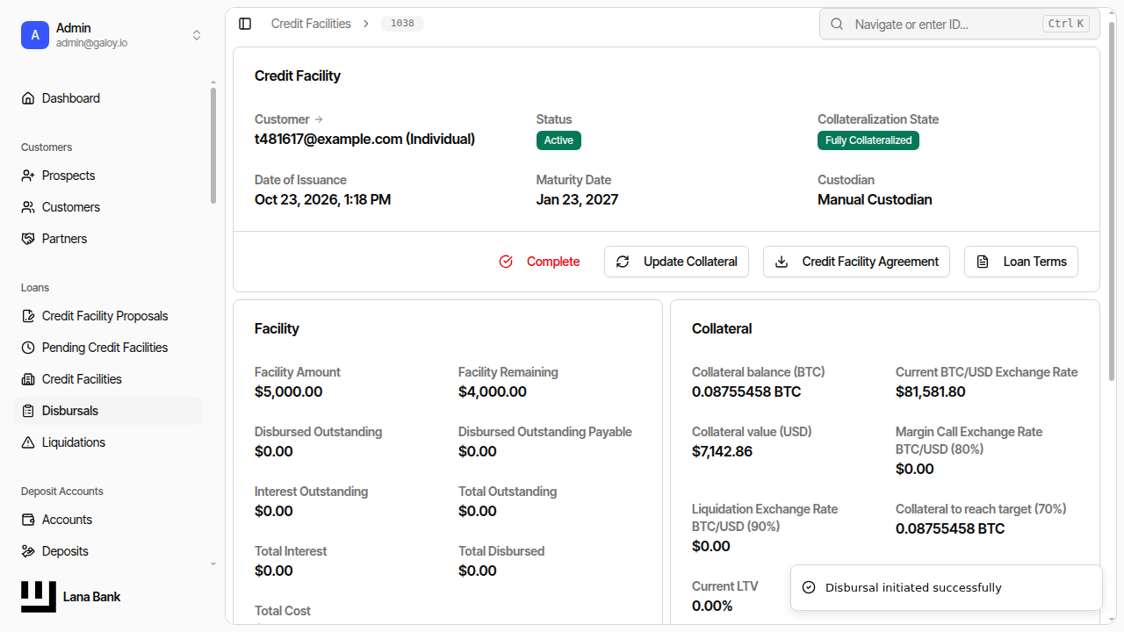Click the Maturity Date Jan 23, 2027
The width and height of the screenshot is (1124, 632).
577,199
